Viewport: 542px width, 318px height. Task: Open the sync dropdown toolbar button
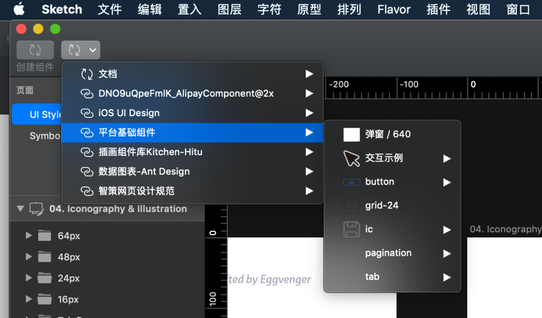pos(80,50)
